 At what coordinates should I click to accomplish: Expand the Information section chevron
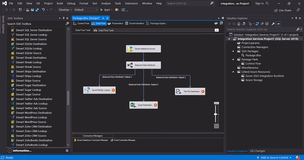click(10, 151)
